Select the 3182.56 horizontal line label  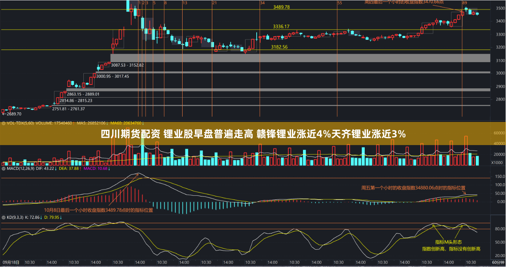click(x=279, y=47)
